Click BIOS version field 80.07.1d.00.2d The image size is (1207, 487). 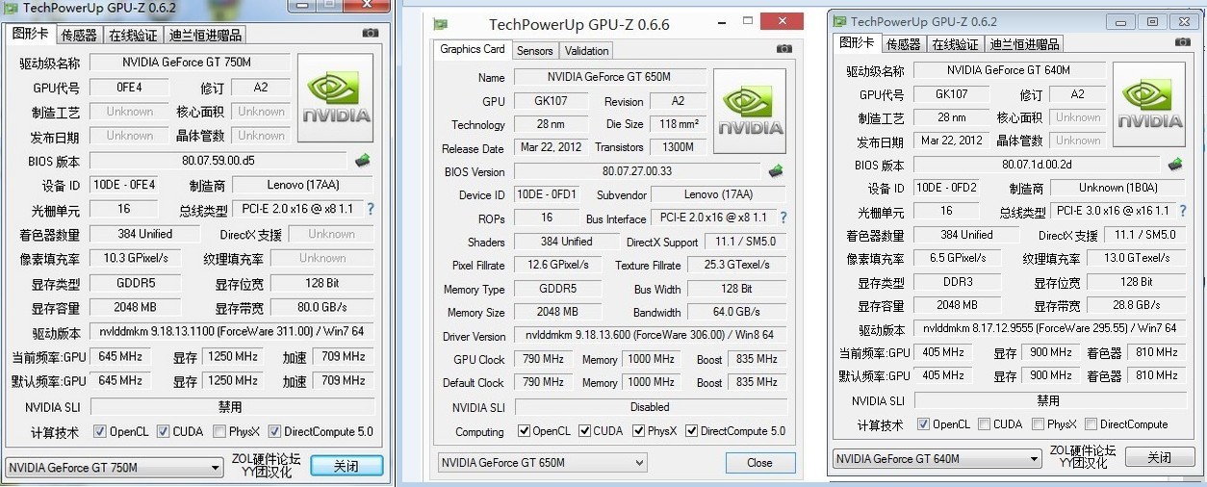[1036, 165]
